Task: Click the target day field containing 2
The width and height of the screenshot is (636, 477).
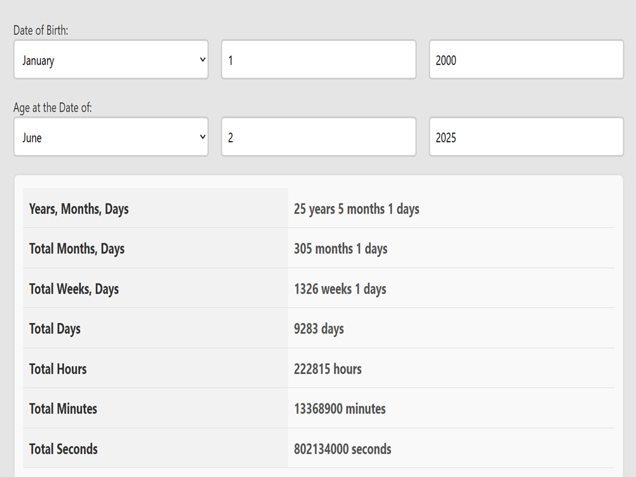Action: tap(319, 137)
